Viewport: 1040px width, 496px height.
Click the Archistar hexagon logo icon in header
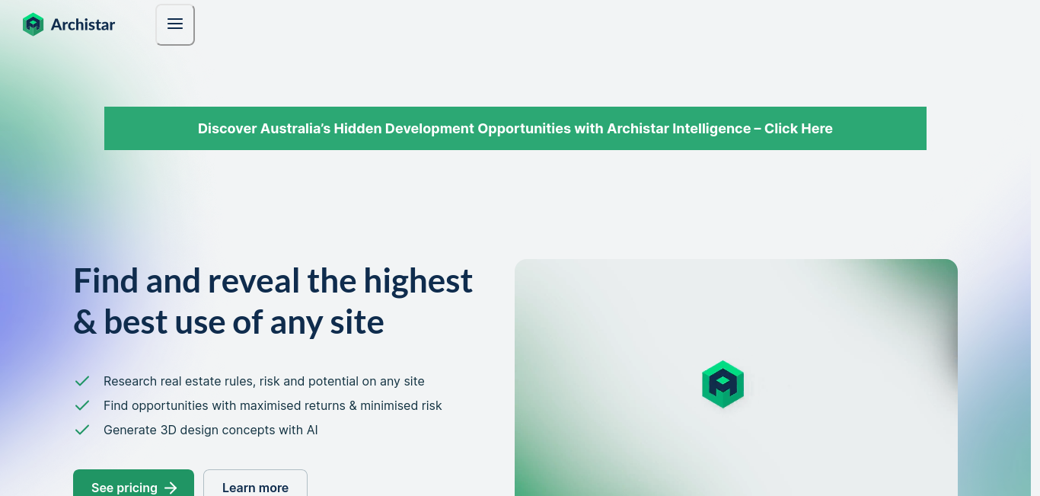pos(33,24)
